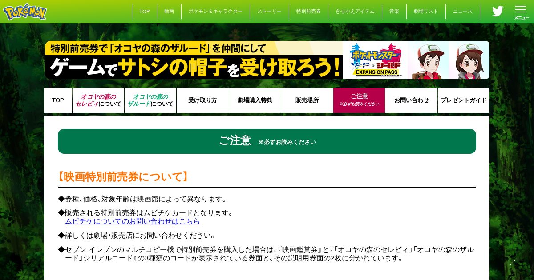Open ニュース in the header
Screen dimensions: 534x280
463,12
